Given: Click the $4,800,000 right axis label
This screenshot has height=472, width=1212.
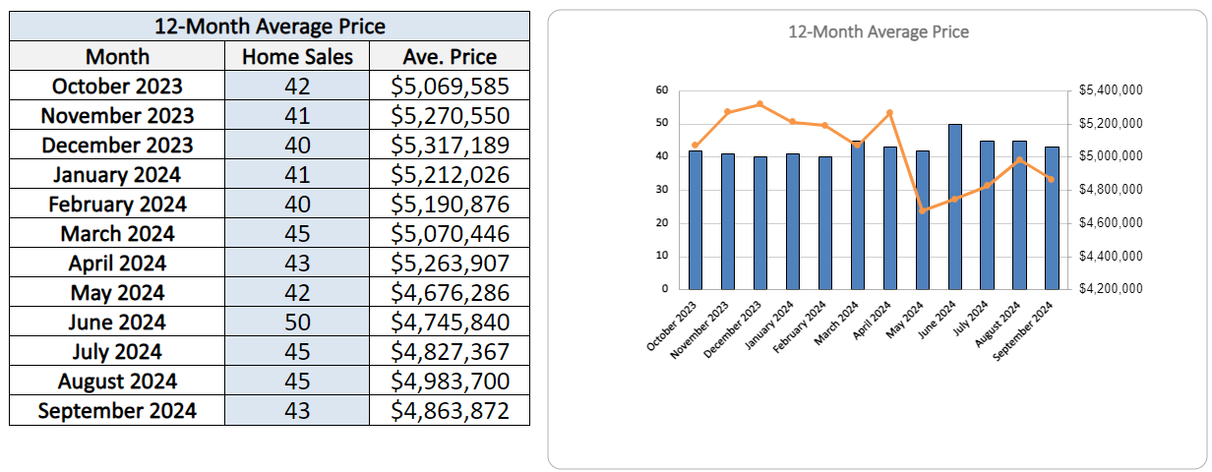Looking at the screenshot, I should click(1110, 190).
